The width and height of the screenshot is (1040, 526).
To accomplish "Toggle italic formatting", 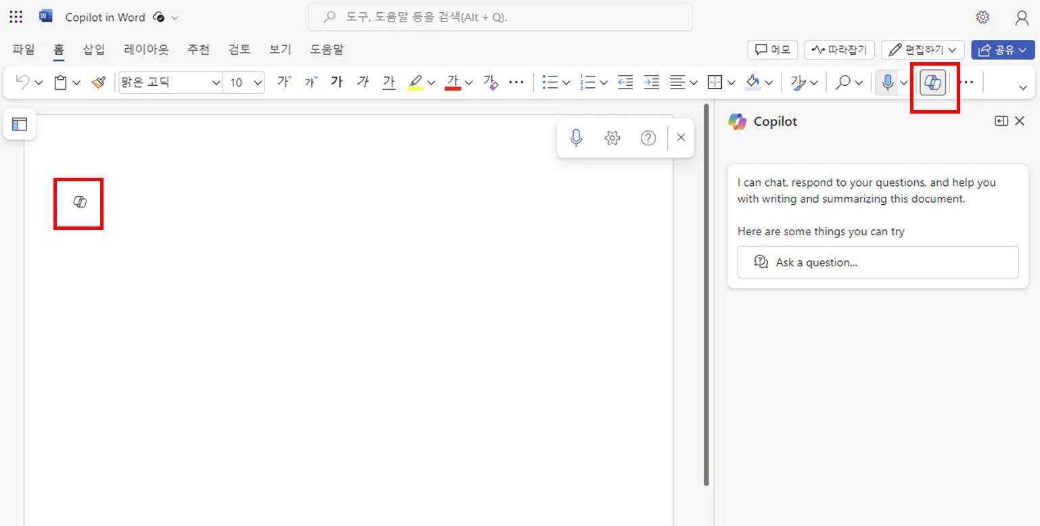I will [x=363, y=82].
